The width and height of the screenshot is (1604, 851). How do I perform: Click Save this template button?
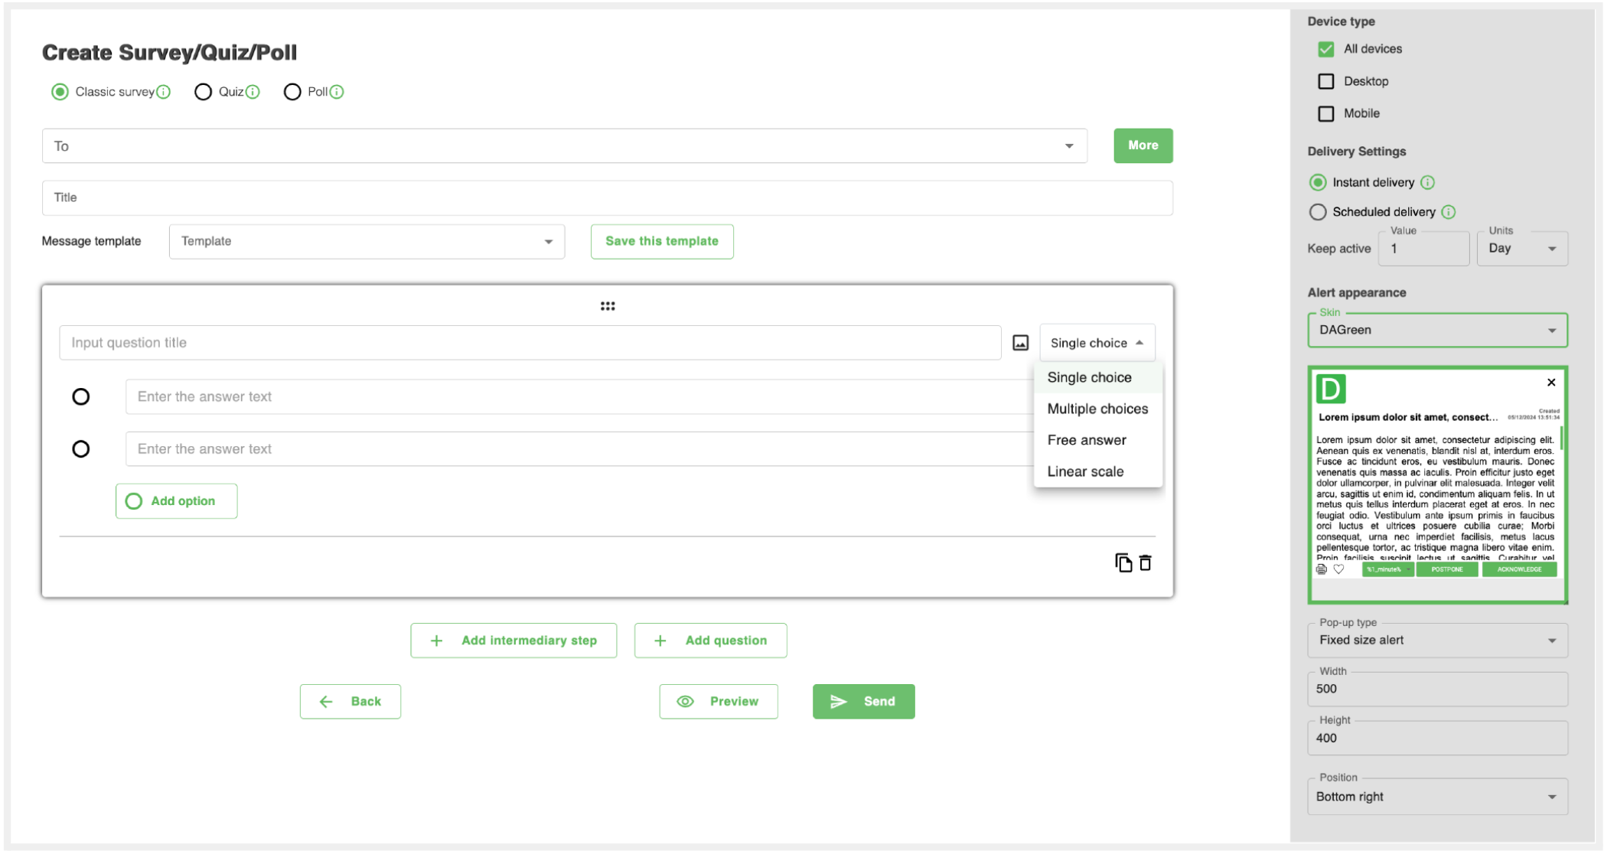(x=662, y=241)
